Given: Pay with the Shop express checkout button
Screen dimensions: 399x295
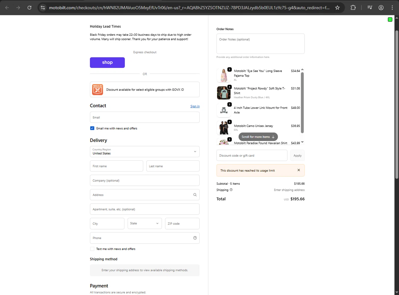Looking at the screenshot, I should click(x=107, y=63).
